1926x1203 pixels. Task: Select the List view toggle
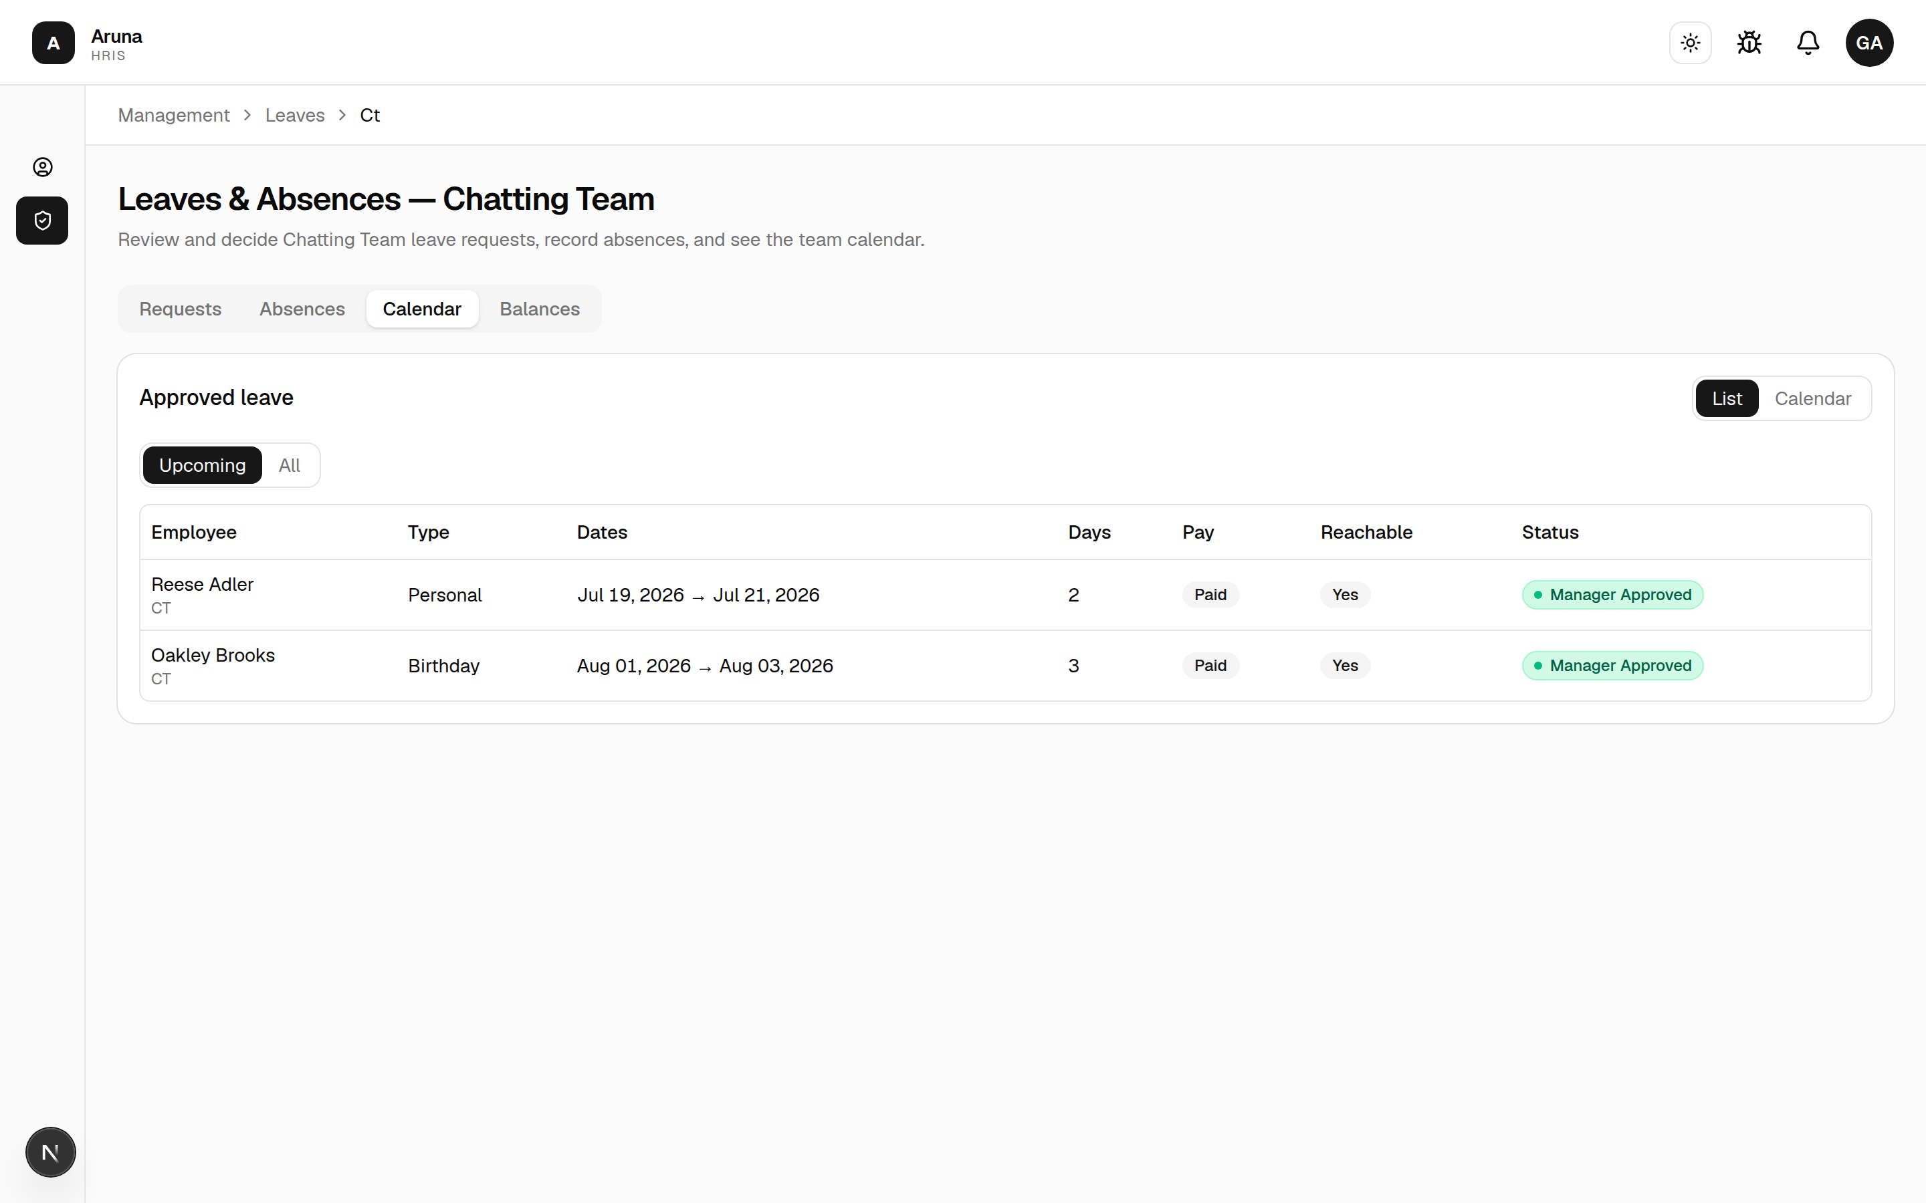(1727, 398)
